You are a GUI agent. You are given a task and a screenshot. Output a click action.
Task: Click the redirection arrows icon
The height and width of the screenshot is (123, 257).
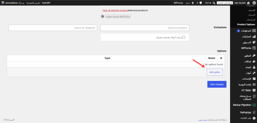pos(254,84)
